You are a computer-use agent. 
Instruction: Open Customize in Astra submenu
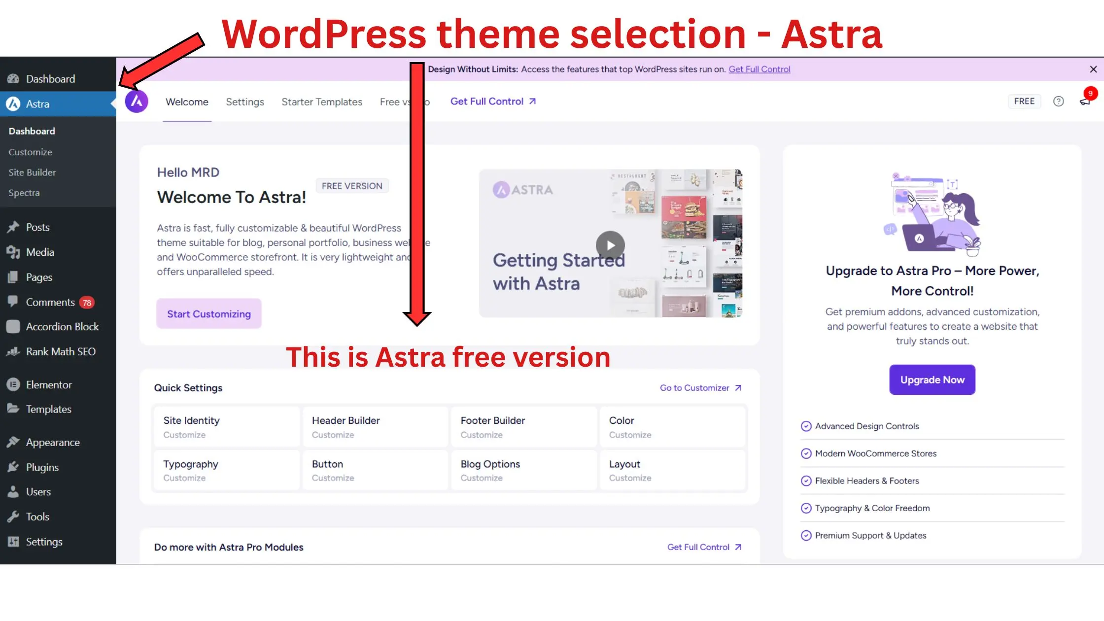coord(31,152)
